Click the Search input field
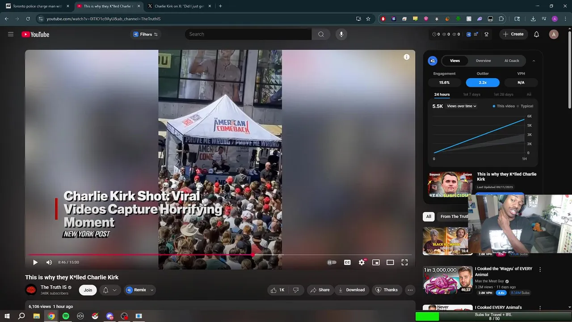Screen dimensions: 572x322 pos(248,34)
